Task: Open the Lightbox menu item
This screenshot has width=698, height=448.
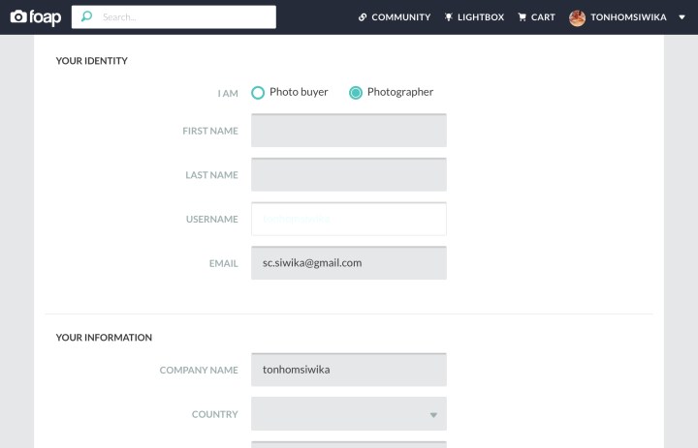Action: (x=481, y=17)
